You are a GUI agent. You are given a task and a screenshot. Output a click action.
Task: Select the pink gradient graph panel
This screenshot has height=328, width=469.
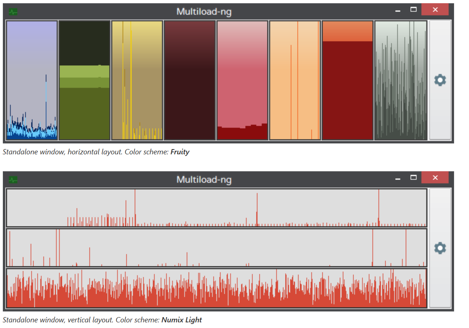pos(242,80)
